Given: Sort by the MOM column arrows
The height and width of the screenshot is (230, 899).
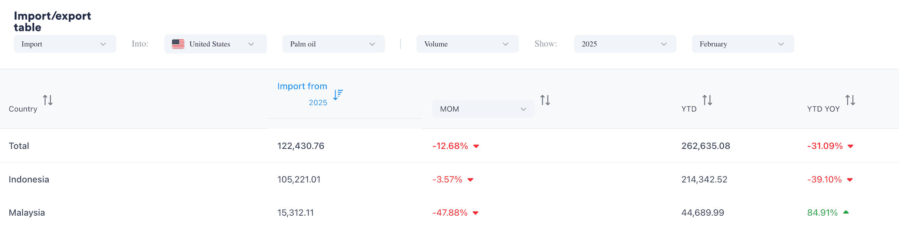Looking at the screenshot, I should [545, 100].
